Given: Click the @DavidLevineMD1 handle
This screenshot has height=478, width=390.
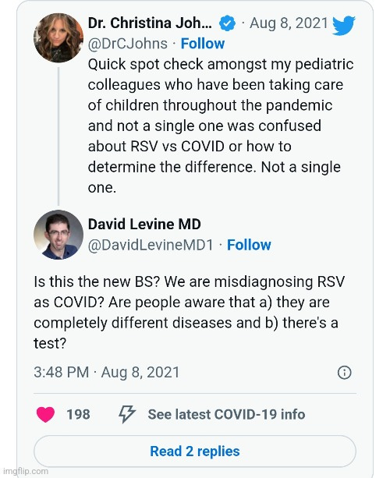Looking at the screenshot, I should 151,245.
